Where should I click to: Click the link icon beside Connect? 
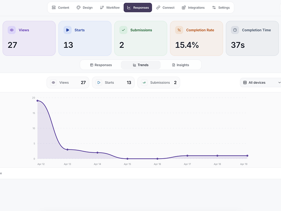(158, 7)
